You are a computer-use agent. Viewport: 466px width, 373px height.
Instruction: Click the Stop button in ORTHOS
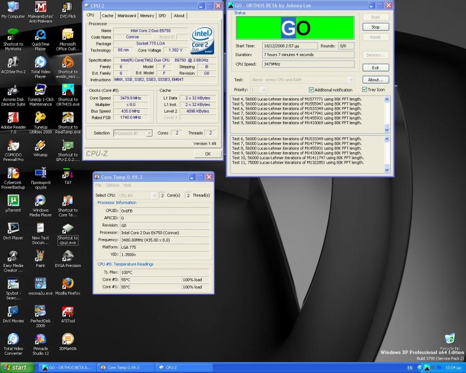(376, 27)
